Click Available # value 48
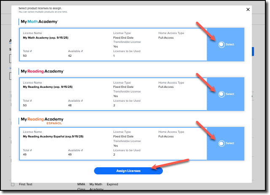 pyautogui.click(x=70, y=105)
